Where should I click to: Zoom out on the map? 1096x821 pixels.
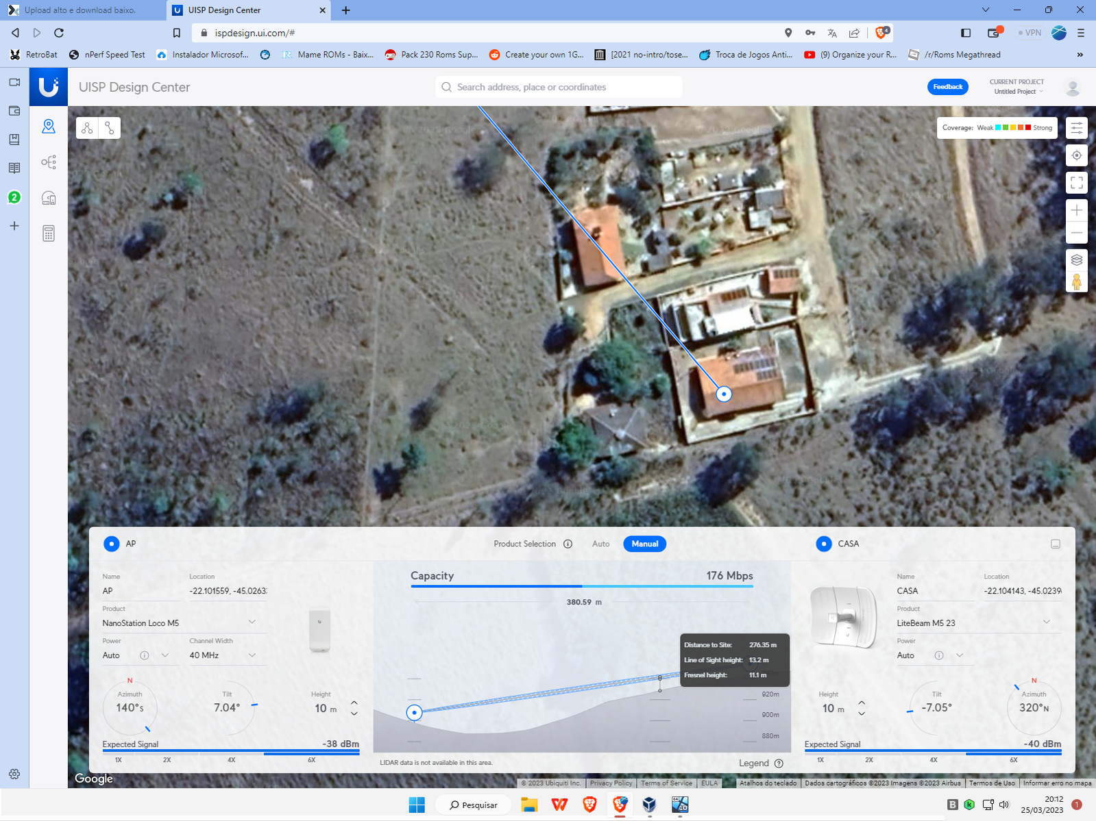pyautogui.click(x=1077, y=233)
